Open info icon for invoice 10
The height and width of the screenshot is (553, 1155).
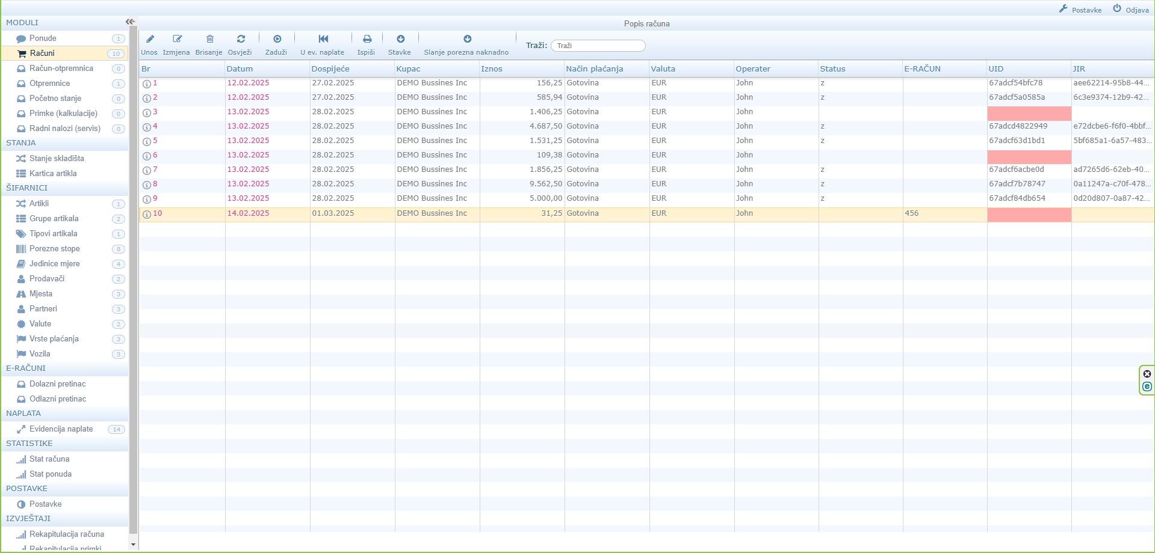[x=146, y=214]
